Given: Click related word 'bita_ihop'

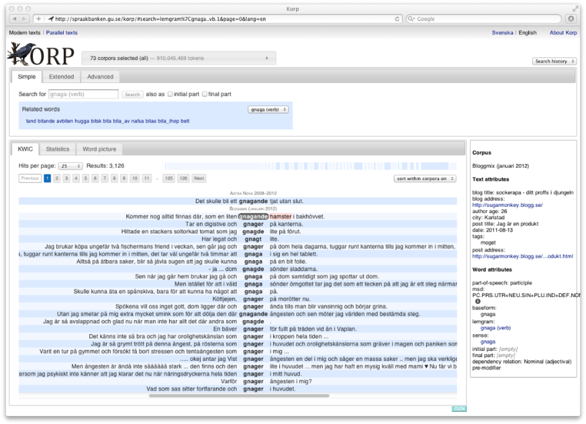Looking at the screenshot, I should click(x=168, y=121).
